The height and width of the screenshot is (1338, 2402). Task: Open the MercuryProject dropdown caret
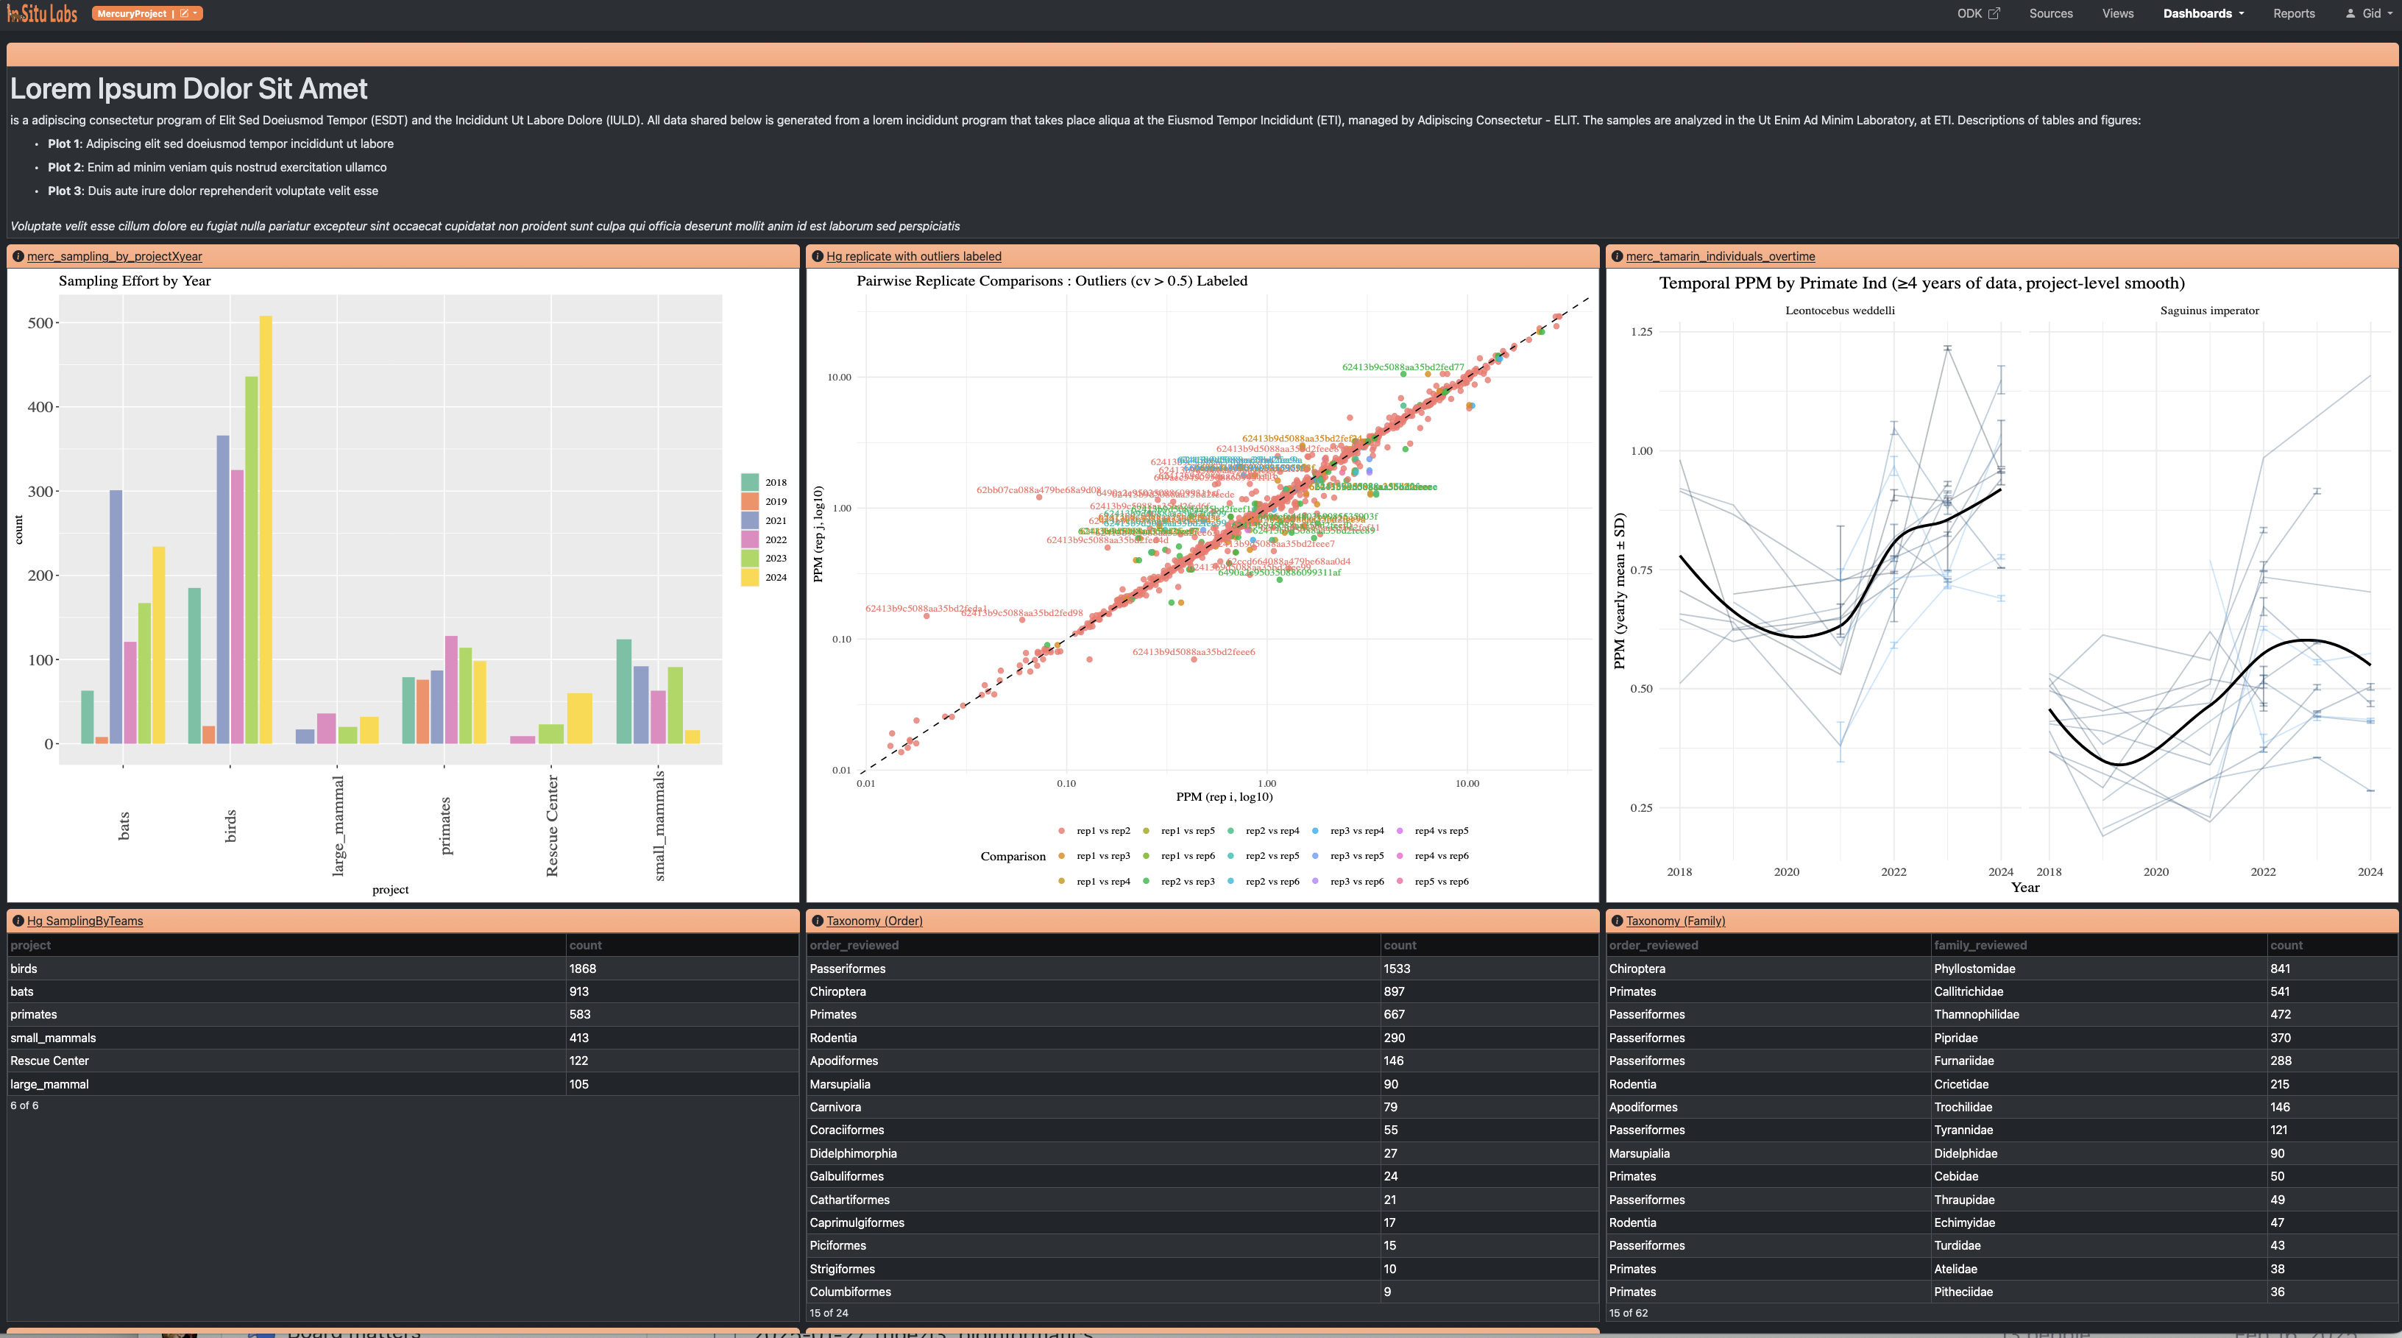[195, 13]
